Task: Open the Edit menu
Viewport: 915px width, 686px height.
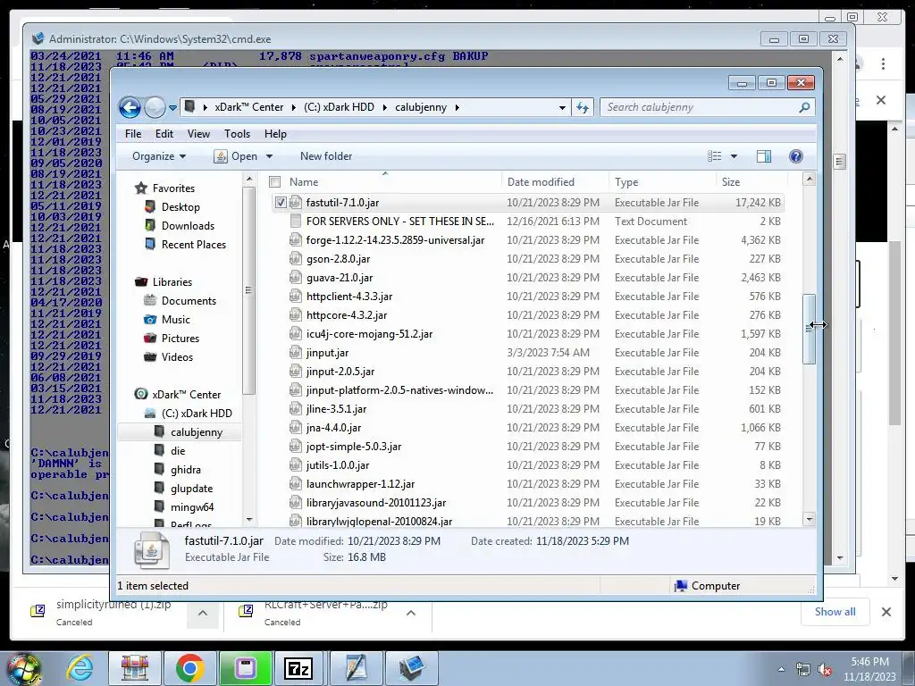Action: coord(164,134)
